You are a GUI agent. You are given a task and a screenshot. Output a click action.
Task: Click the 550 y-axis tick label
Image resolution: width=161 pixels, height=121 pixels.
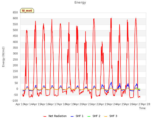(x=15, y=24)
